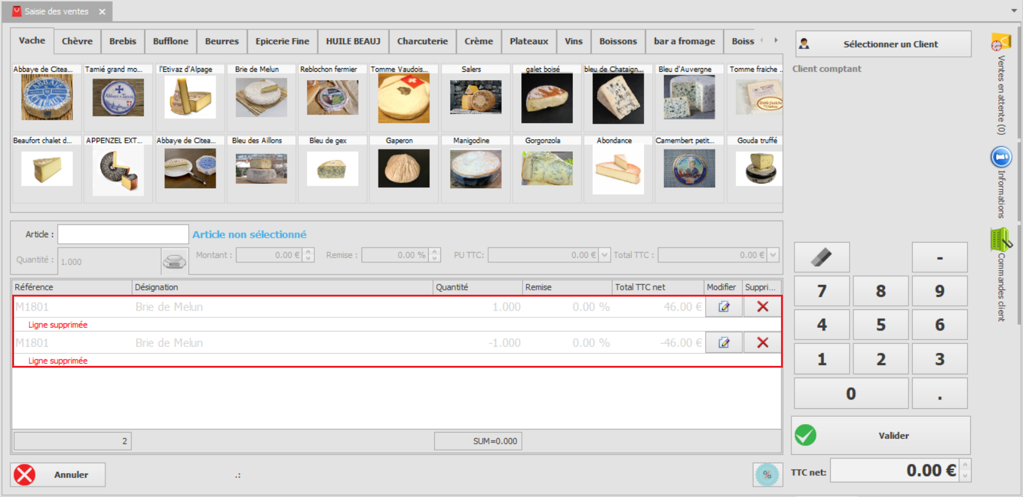Open the Charcuterie category tab
The width and height of the screenshot is (1023, 497).
[x=423, y=41]
